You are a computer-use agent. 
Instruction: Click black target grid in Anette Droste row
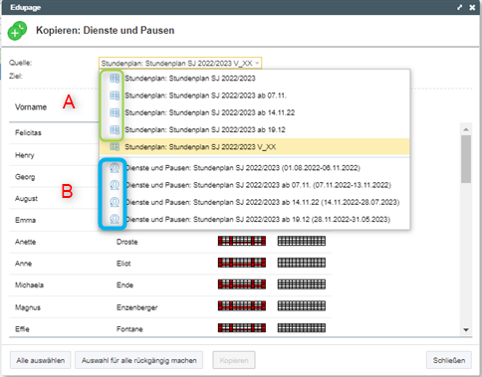302,241
